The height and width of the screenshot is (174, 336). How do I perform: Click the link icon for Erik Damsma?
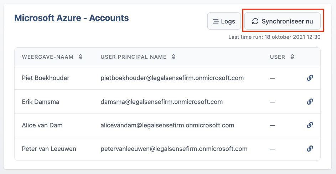click(x=310, y=101)
